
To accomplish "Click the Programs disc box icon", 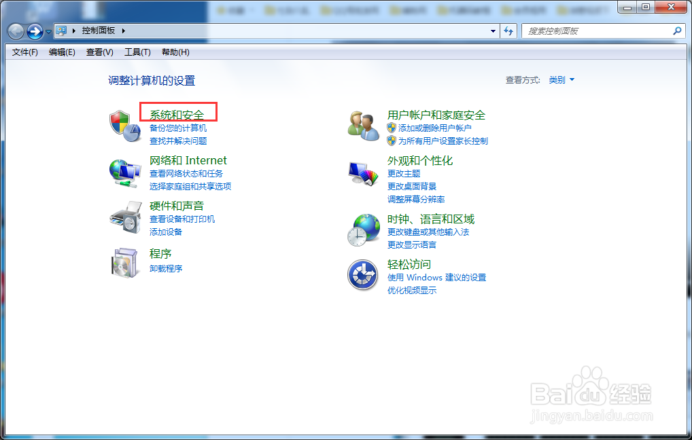I will point(124,262).
